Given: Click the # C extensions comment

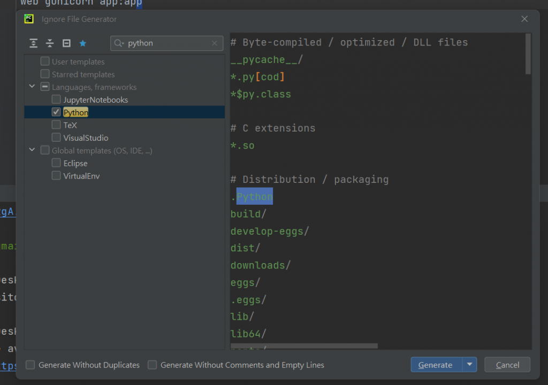Looking at the screenshot, I should click(x=273, y=128).
